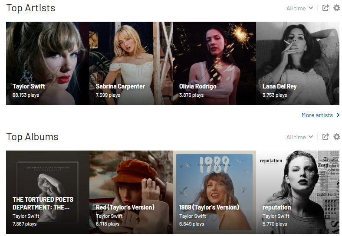Click the 6,649 plays count
Image resolution: width=342 pixels, height=236 pixels.
[191, 224]
